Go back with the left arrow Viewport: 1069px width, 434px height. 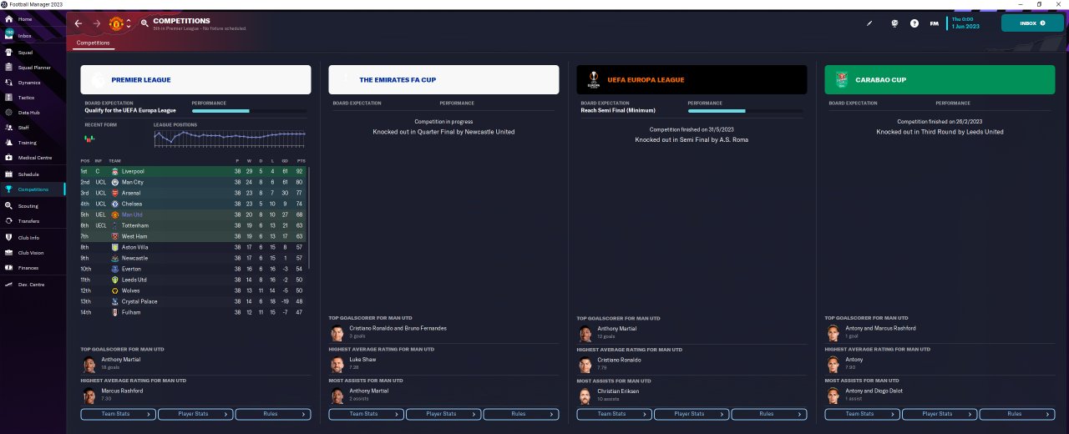pyautogui.click(x=79, y=23)
